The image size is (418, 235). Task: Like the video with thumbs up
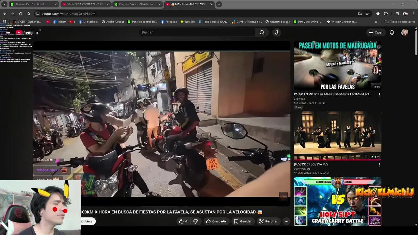point(183,221)
